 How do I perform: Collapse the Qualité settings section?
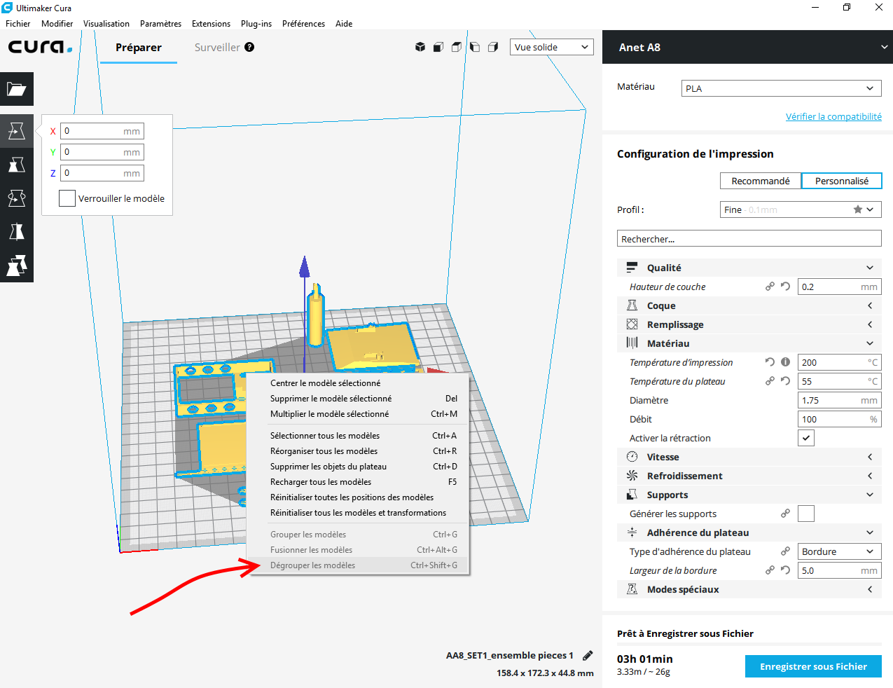coord(749,268)
